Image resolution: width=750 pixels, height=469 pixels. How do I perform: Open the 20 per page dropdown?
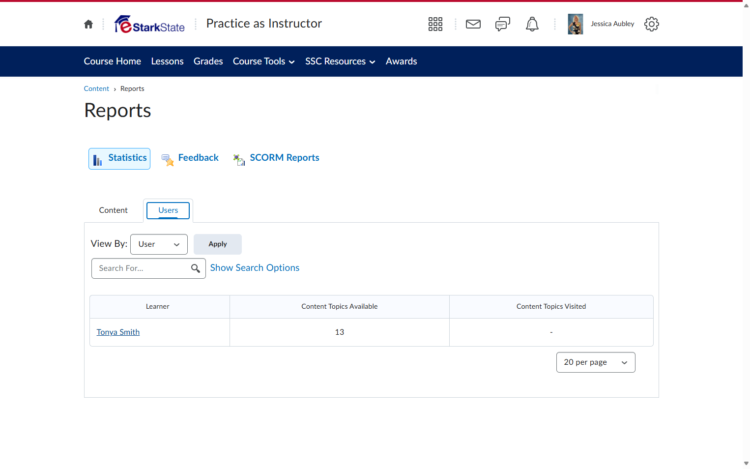(x=596, y=362)
